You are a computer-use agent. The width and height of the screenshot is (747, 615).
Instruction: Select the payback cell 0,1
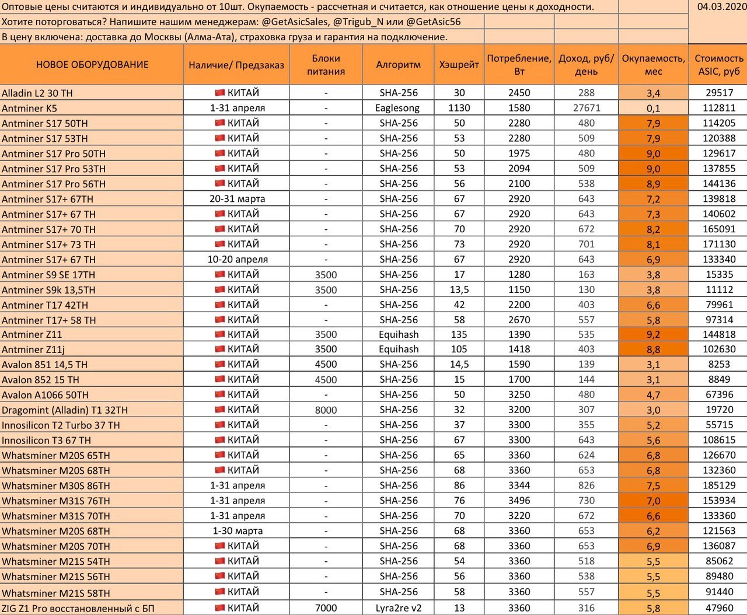point(654,108)
